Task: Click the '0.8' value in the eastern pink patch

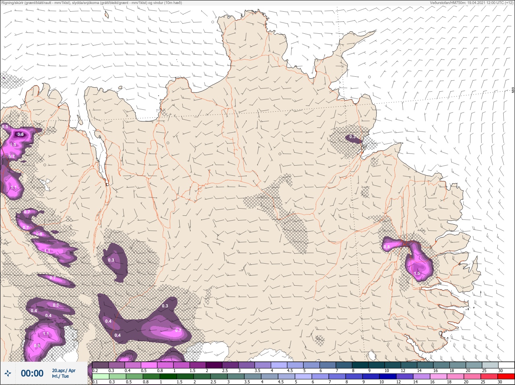Action: coord(387,247)
